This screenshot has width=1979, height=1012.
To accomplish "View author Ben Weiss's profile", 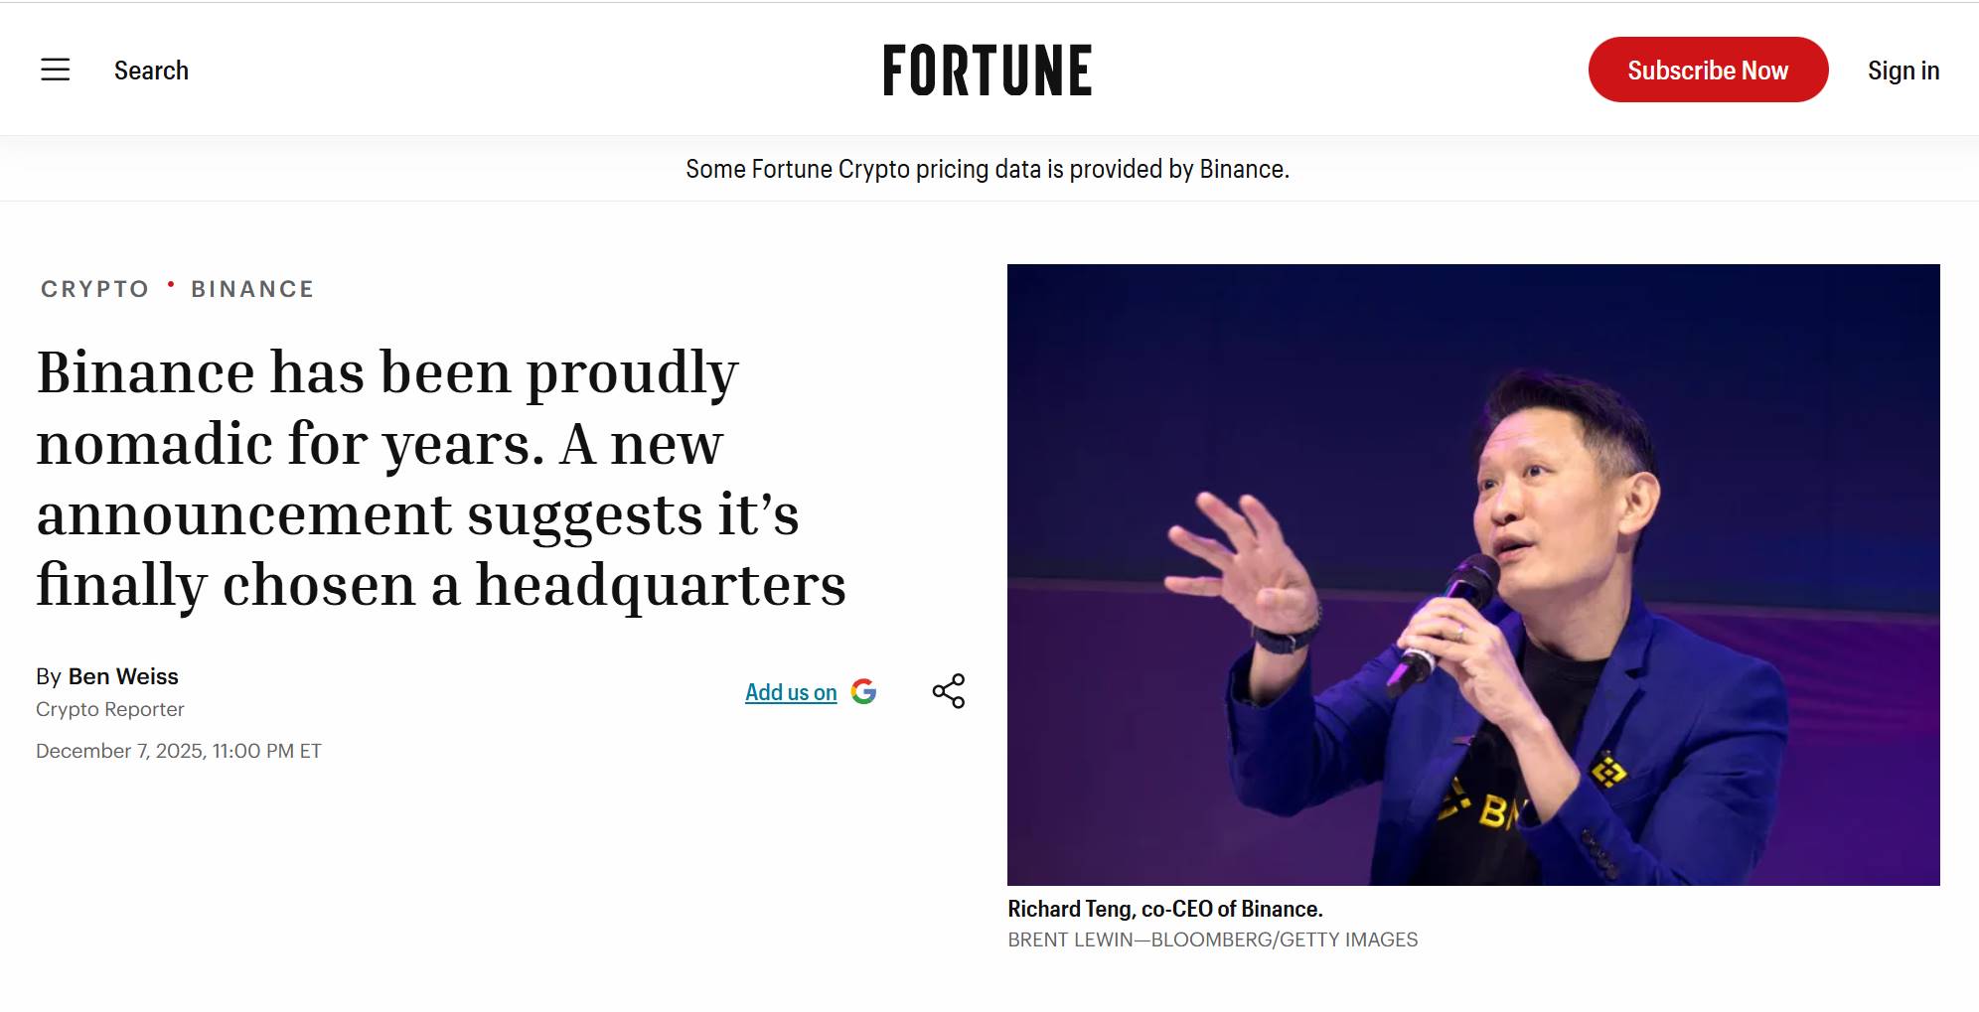I will point(123,676).
